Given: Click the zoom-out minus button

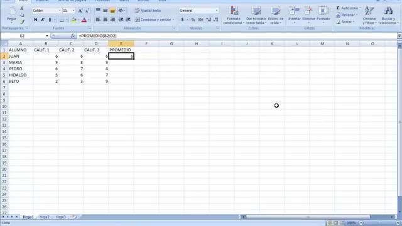Looking at the screenshot, I should click(361, 223).
